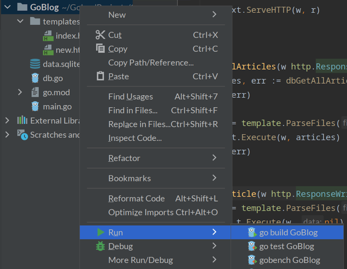
Task: Click the templates folder icon
Action: pos(35,21)
